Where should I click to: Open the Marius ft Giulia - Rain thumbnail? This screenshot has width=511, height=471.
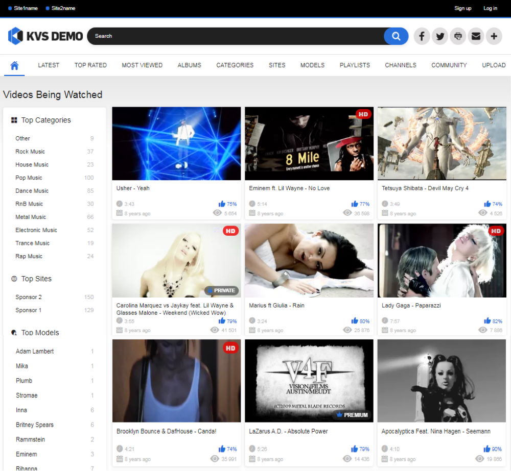309,260
